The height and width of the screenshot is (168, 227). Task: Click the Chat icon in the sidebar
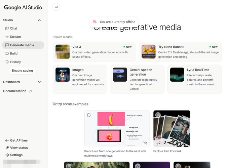[x=7, y=29]
